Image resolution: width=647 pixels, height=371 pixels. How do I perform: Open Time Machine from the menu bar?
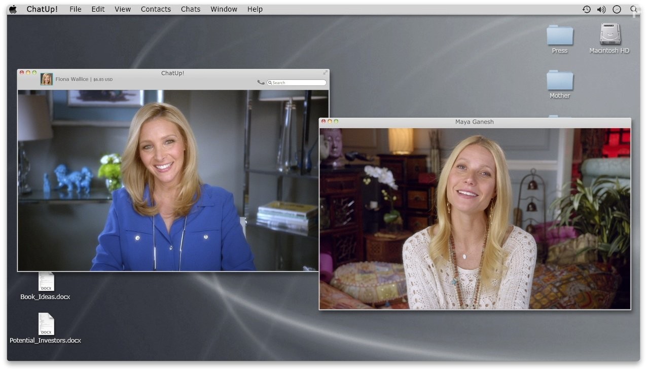(x=586, y=9)
